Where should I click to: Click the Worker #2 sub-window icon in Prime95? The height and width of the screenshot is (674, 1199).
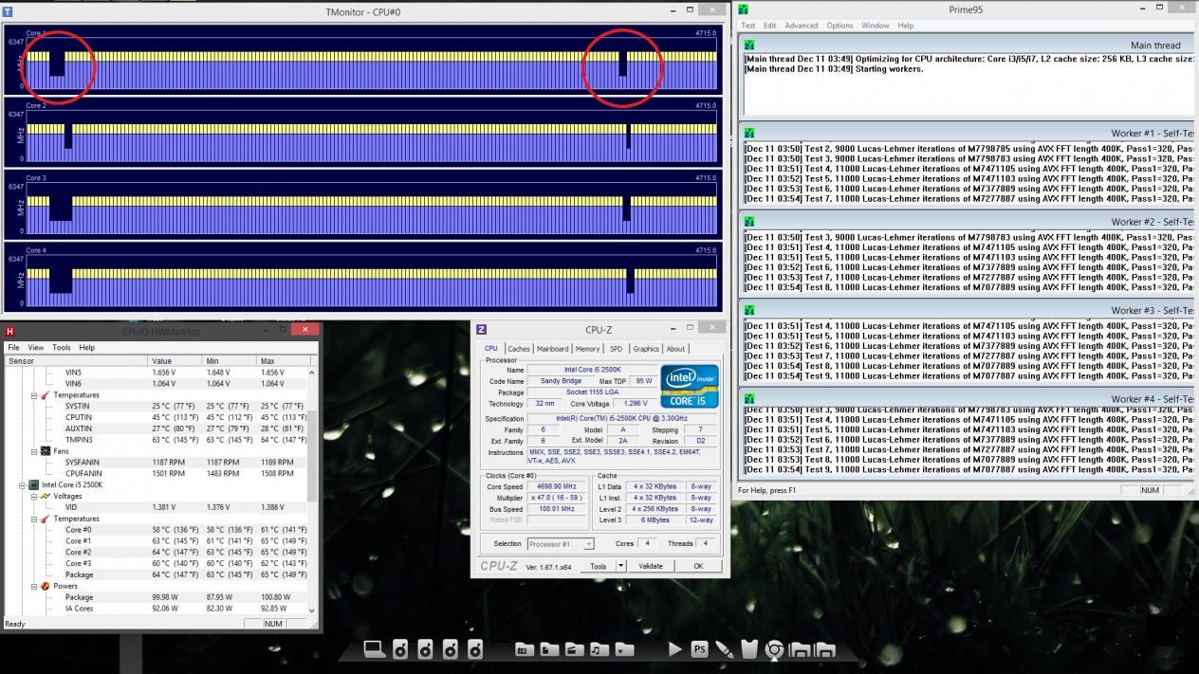pyautogui.click(x=749, y=221)
